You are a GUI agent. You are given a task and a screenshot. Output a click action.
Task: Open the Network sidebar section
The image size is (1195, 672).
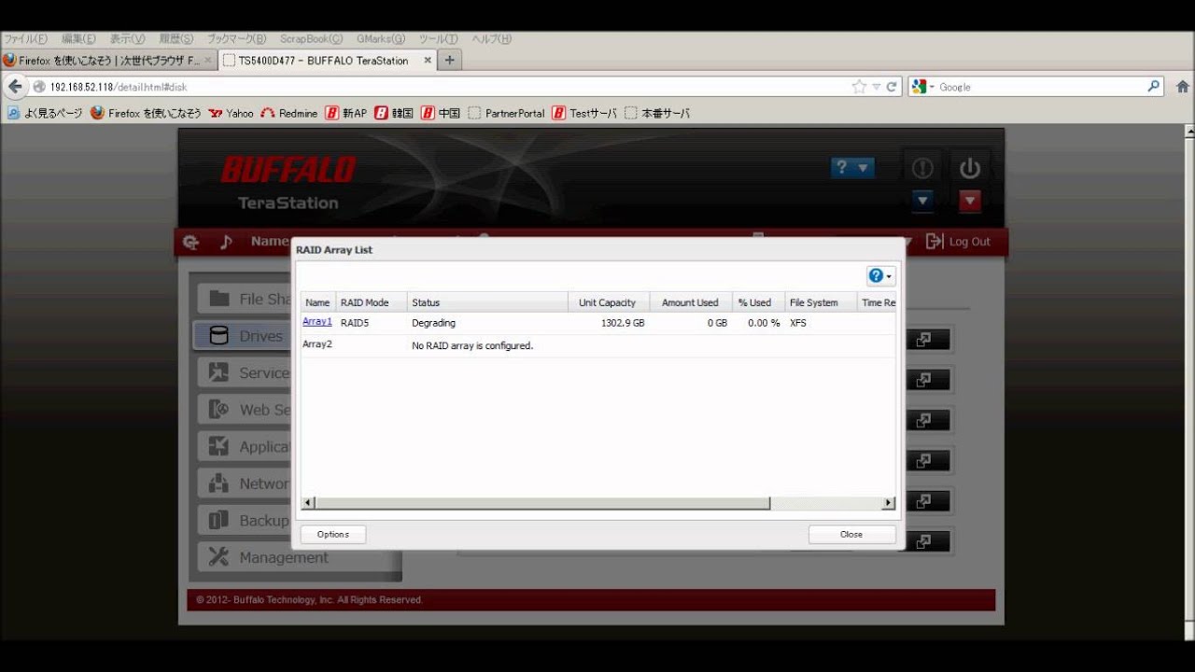pos(245,483)
